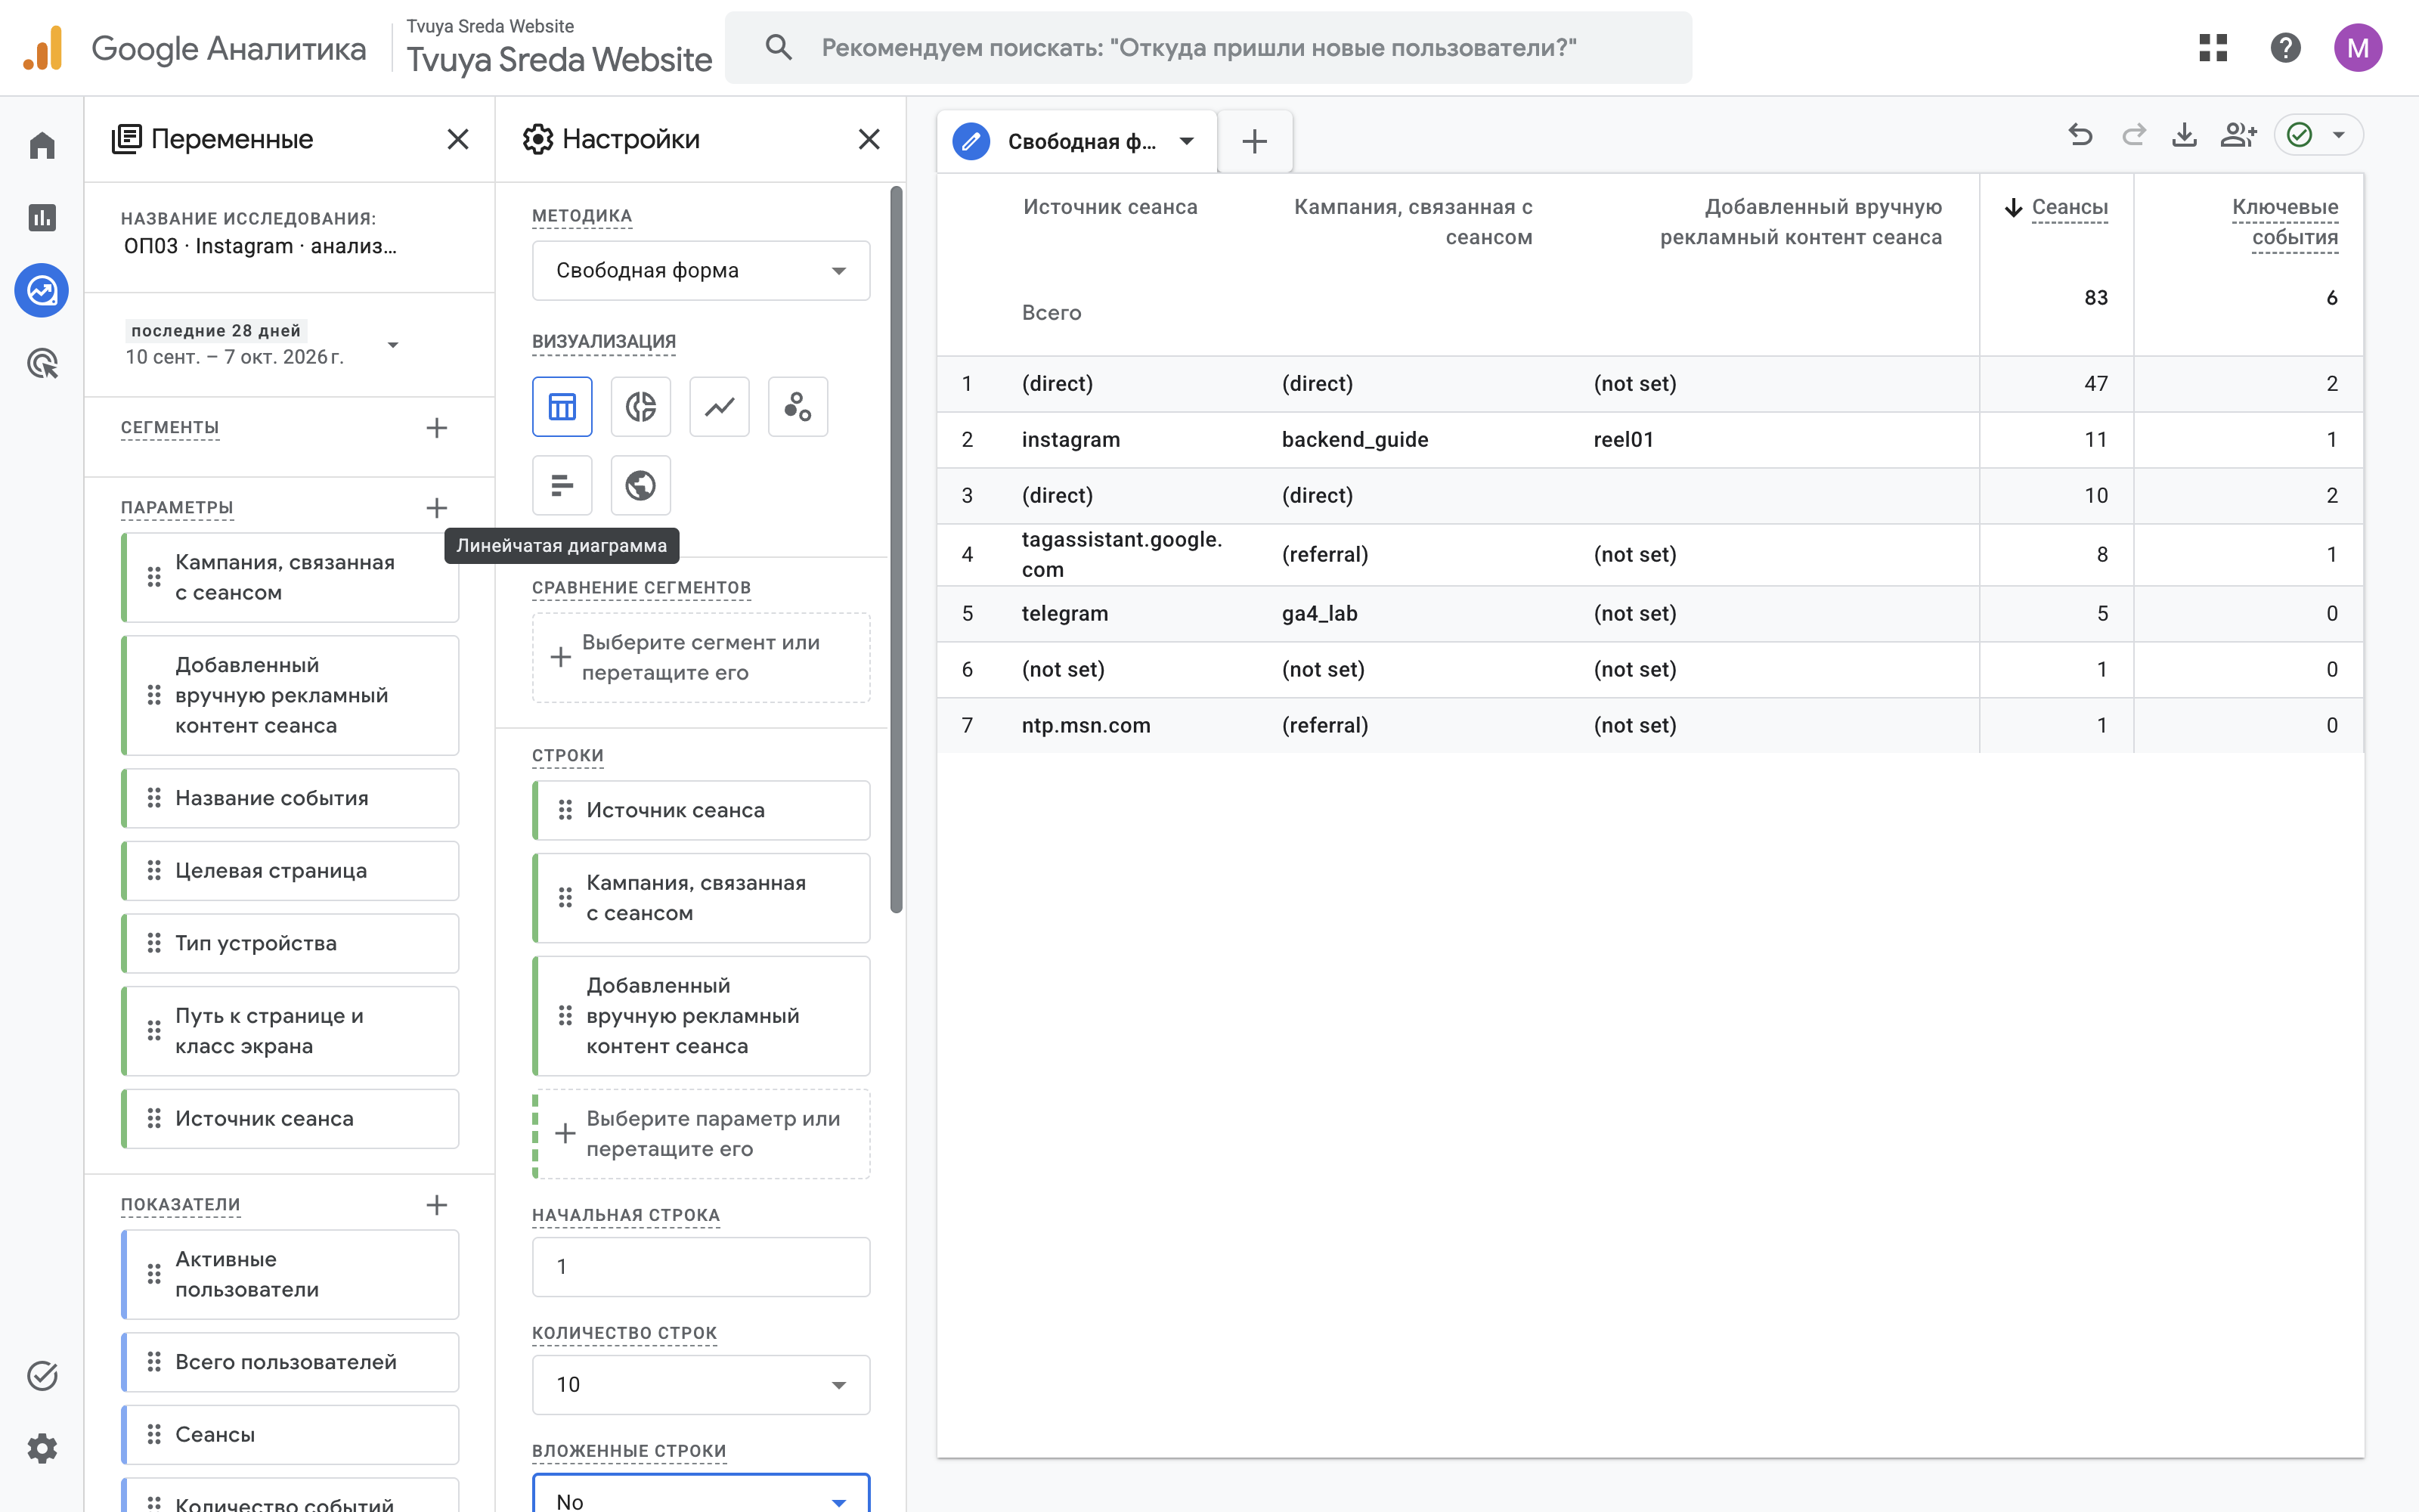Add a new segment with plus
2419x1512 pixels.
pyautogui.click(x=437, y=428)
